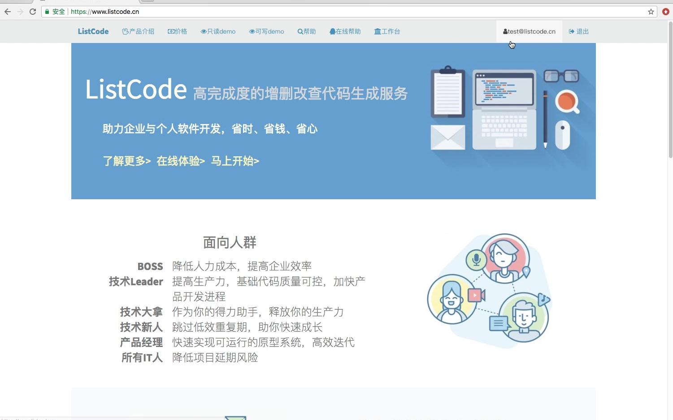Click the address bar URL field
The height and width of the screenshot is (420, 673).
(x=350, y=12)
